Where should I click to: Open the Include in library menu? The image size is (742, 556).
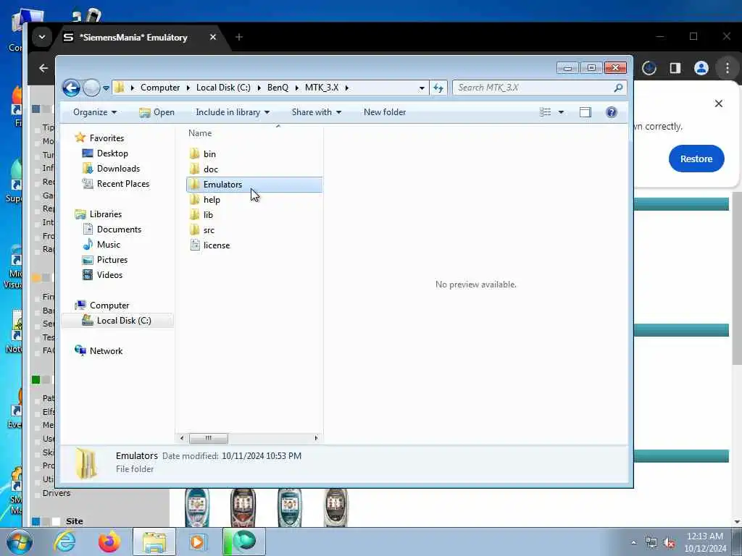pos(233,112)
